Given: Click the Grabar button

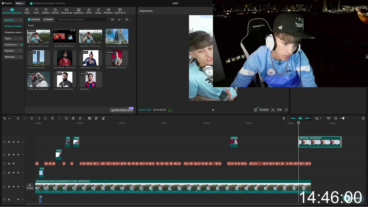Looking at the screenshot, I should pyautogui.click(x=48, y=20).
